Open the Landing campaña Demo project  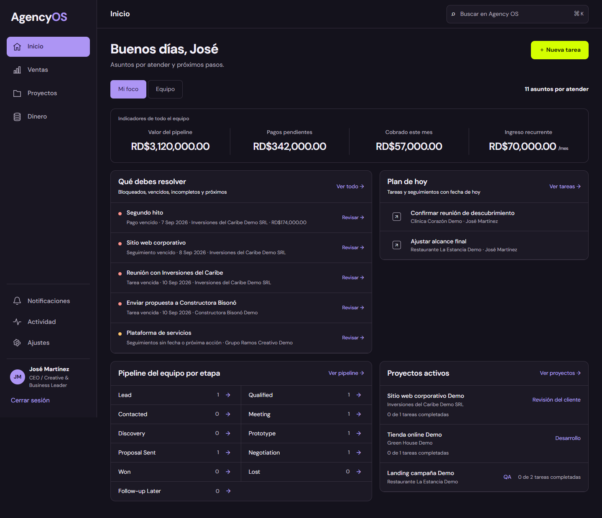pos(484,477)
